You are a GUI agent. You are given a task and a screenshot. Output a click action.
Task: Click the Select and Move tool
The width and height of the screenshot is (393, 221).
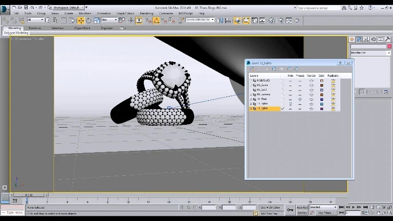click(x=80, y=20)
